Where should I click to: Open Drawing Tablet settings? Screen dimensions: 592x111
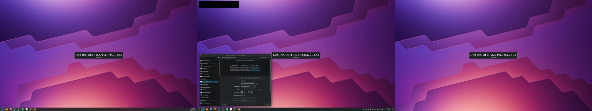tap(209, 76)
